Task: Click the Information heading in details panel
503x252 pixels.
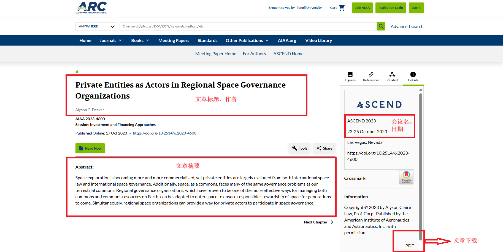Action: pyautogui.click(x=356, y=197)
